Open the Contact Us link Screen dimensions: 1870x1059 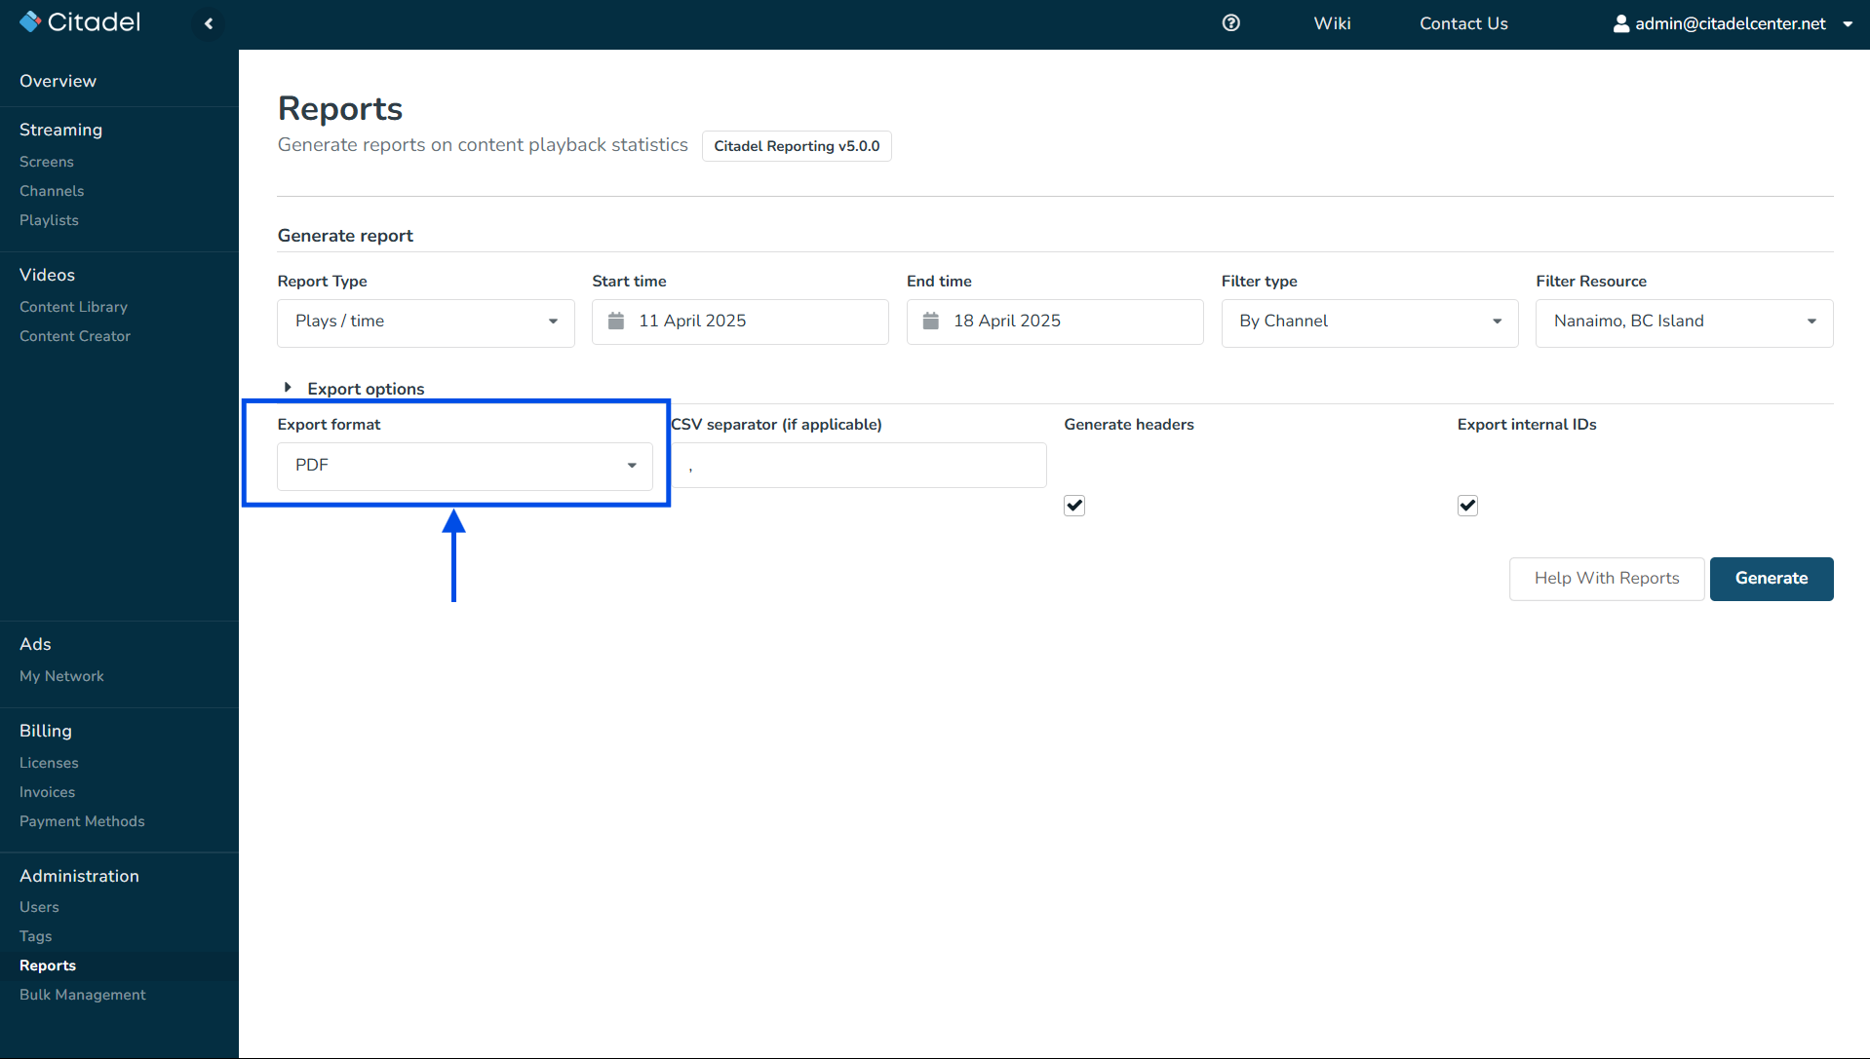pos(1463,23)
